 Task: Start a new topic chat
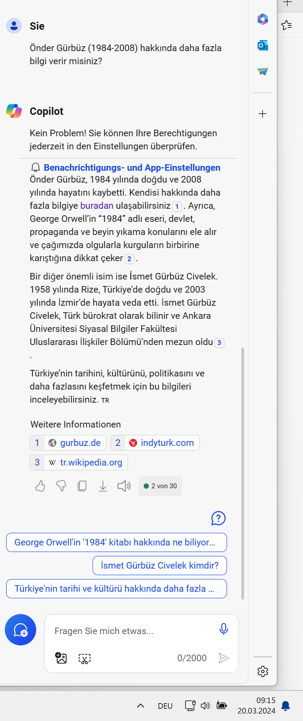pyautogui.click(x=21, y=630)
